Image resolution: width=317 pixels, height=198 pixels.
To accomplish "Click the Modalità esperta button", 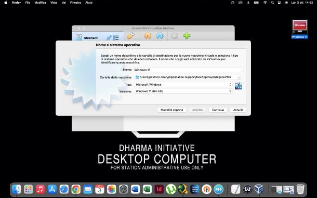I will pos(171,110).
